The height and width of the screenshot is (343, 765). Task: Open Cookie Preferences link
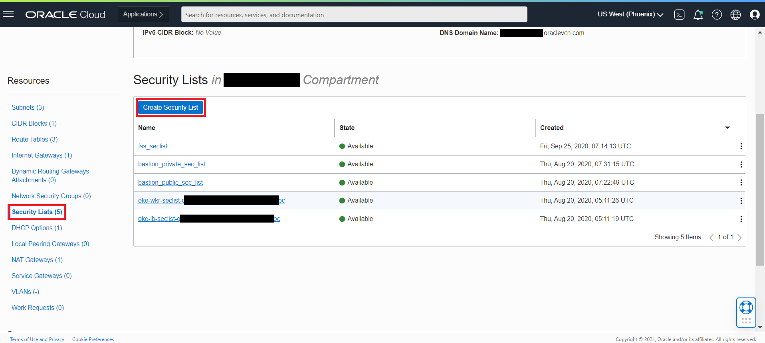93,339
